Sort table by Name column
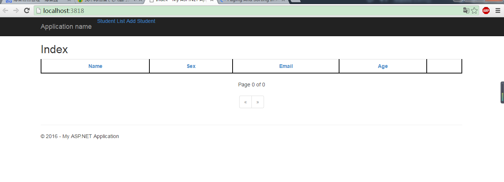This screenshot has width=504, height=182. [x=95, y=66]
